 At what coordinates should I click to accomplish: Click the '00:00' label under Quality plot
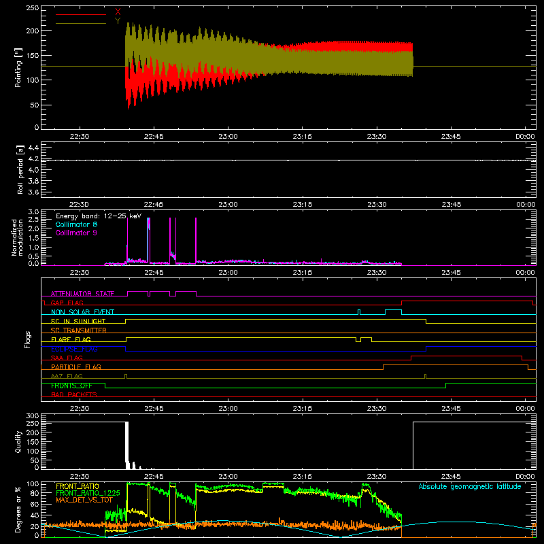(525, 477)
